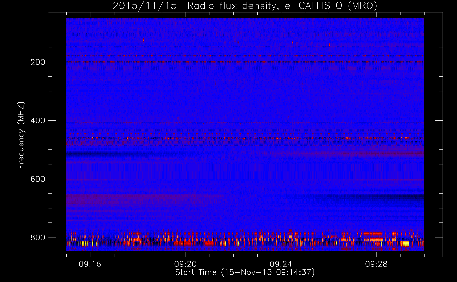Click the '600' frequency tick label

click(38, 179)
